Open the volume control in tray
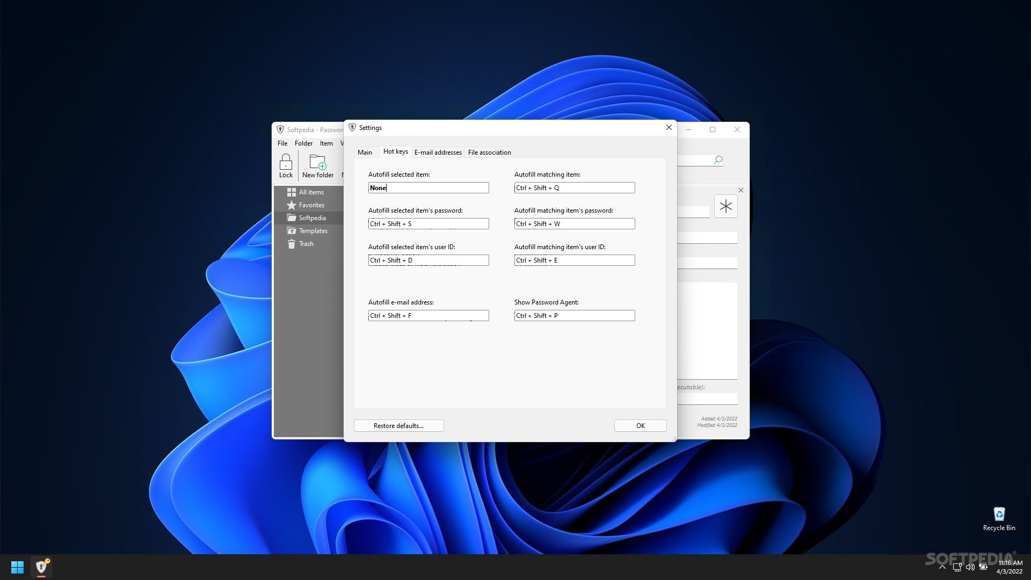The width and height of the screenshot is (1031, 580). coord(970,567)
